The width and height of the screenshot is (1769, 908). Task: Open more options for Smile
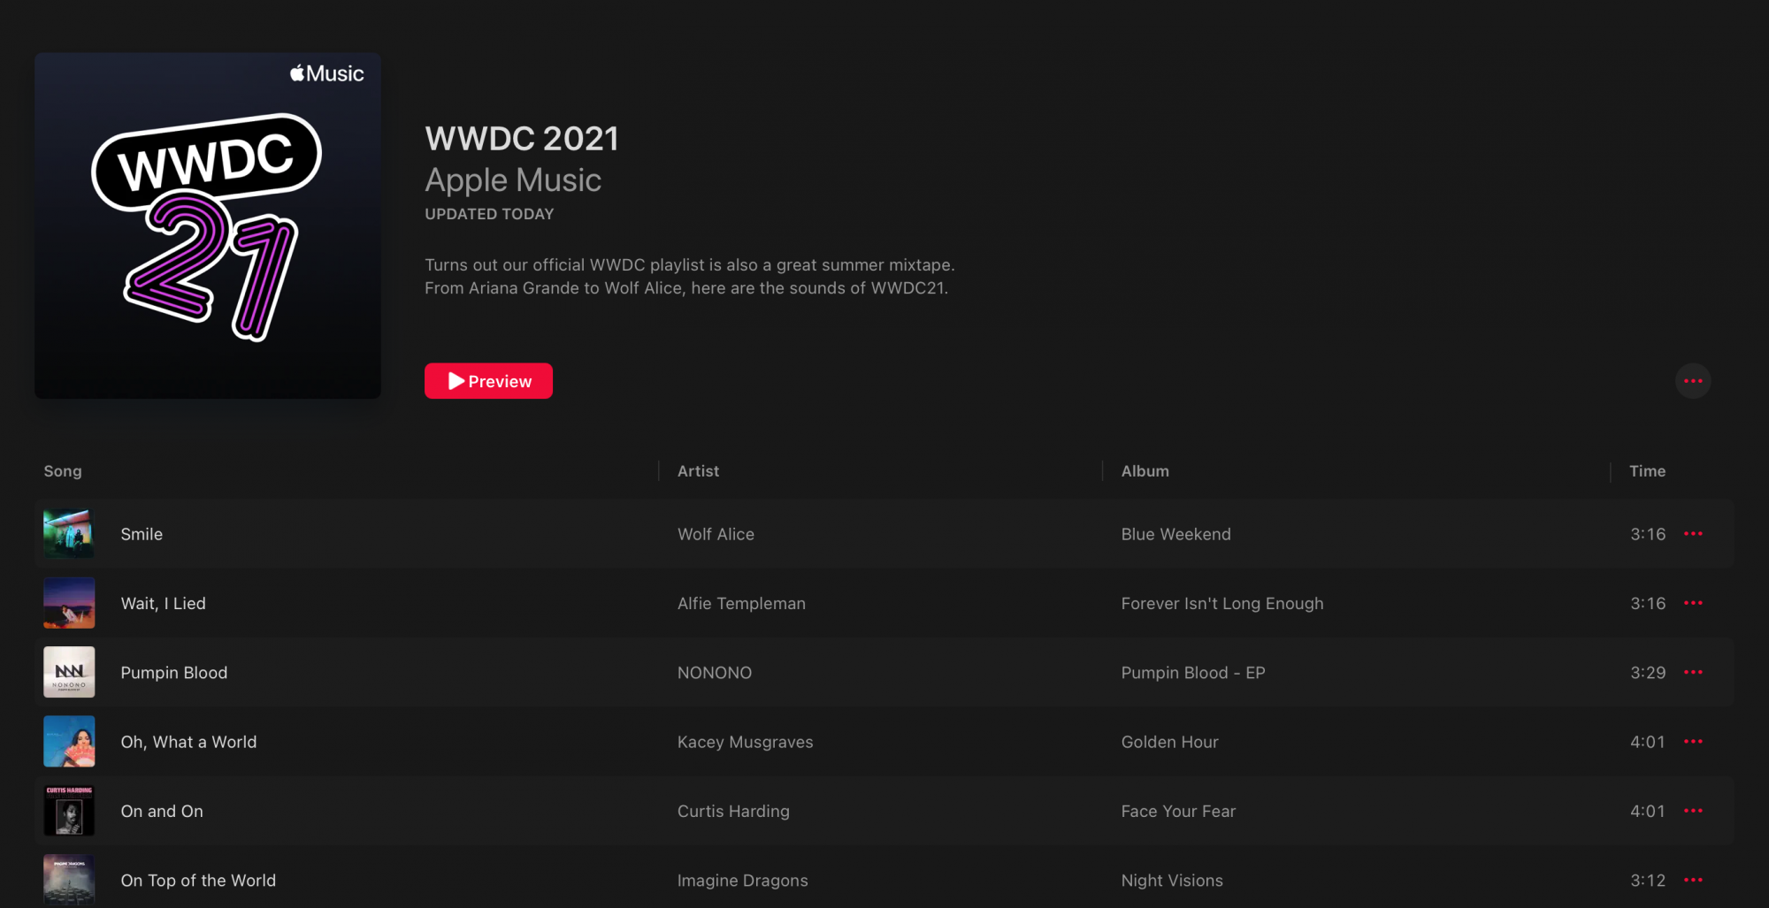(1693, 534)
